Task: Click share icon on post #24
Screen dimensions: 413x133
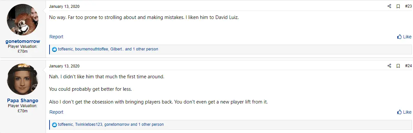Action: point(389,66)
